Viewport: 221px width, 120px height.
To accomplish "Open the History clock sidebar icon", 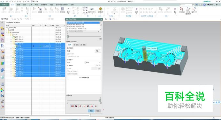I will pos(3,84).
